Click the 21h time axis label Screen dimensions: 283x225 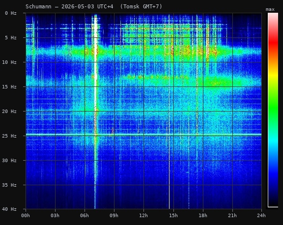click(x=232, y=216)
